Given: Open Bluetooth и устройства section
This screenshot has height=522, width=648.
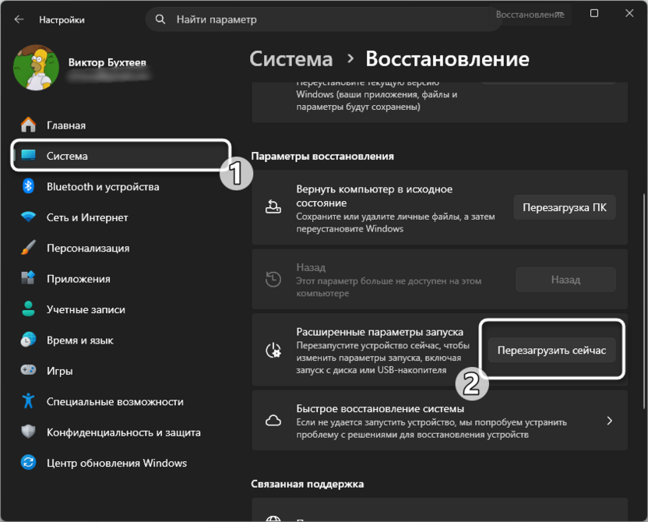Looking at the screenshot, I should (x=103, y=187).
